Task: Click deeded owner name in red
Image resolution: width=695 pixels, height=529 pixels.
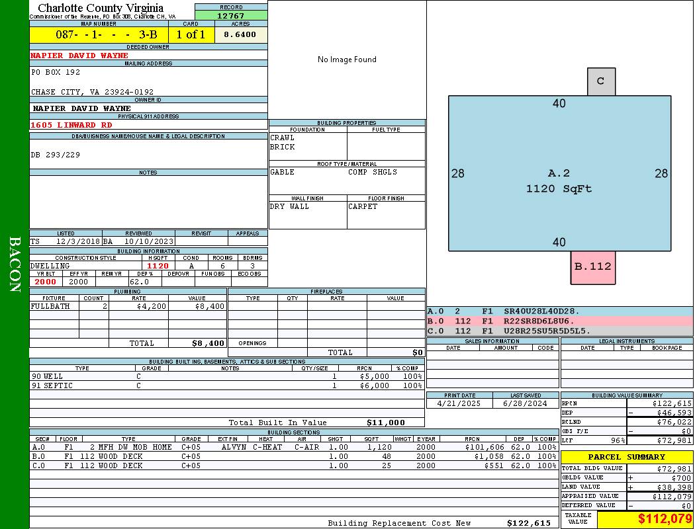Action: coord(79,56)
